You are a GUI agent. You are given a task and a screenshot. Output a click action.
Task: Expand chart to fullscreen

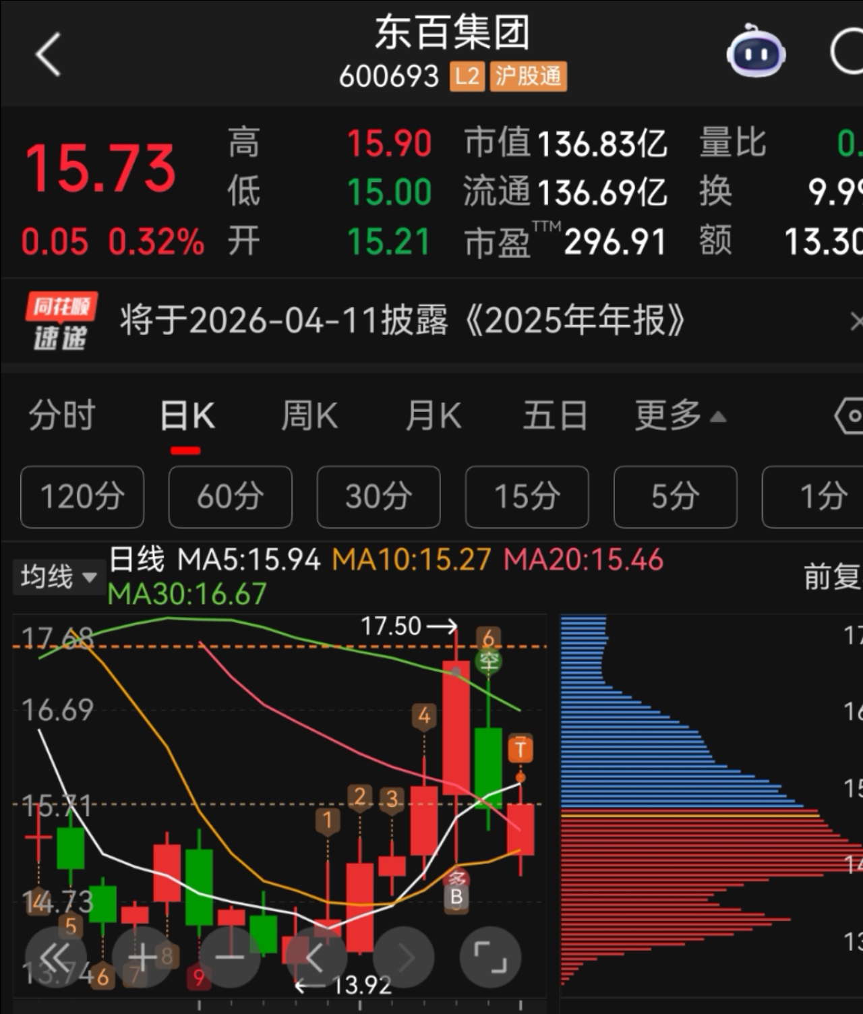pyautogui.click(x=490, y=957)
